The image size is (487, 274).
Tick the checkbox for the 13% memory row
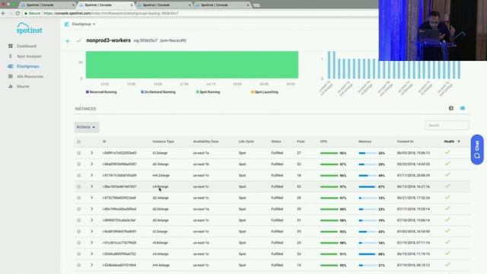pyautogui.click(x=79, y=198)
